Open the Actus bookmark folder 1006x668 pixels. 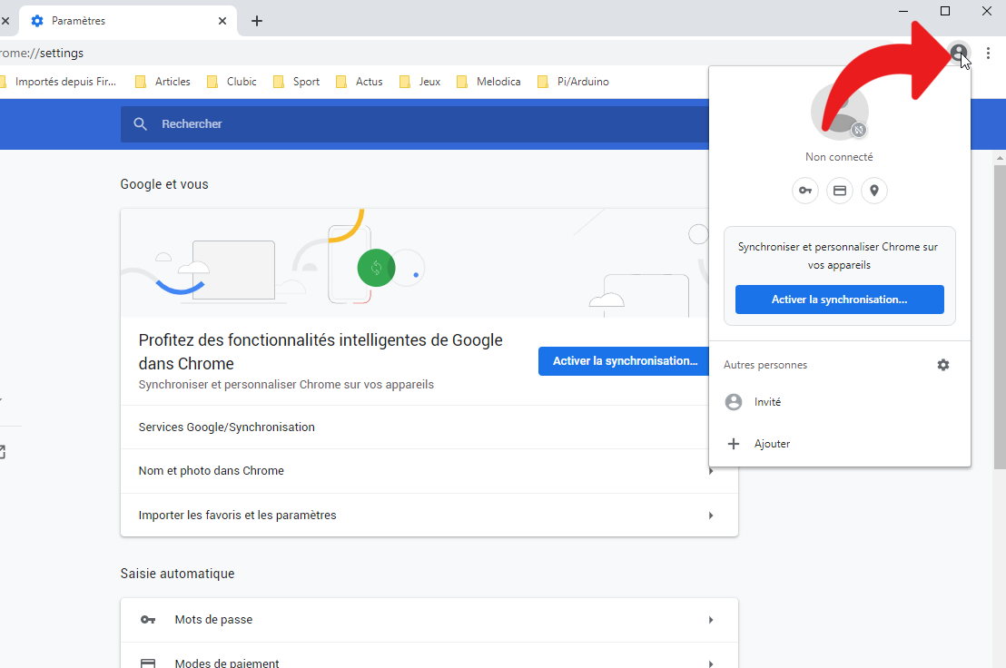click(x=360, y=82)
